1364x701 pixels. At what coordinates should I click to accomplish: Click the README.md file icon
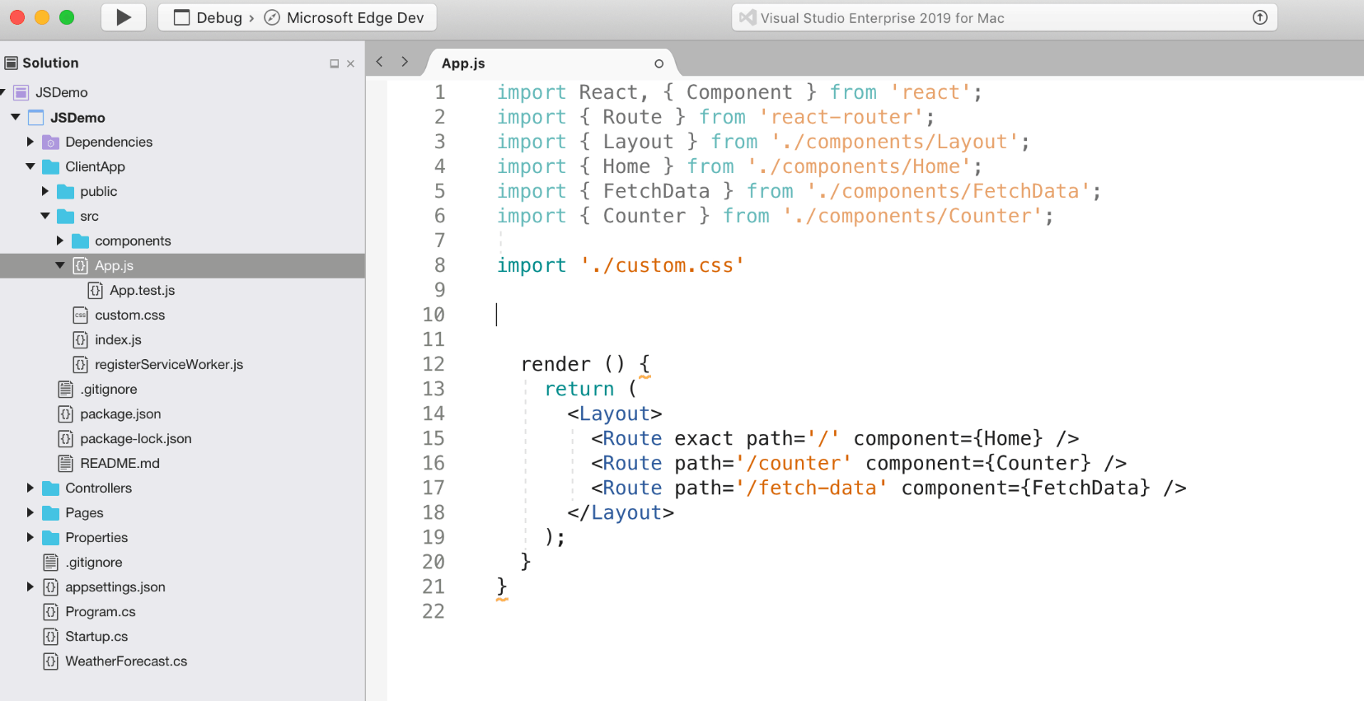pyautogui.click(x=65, y=463)
